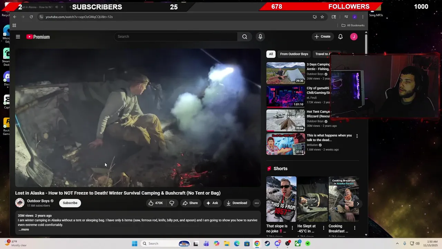Open Xbox app from the taskbar

click(x=297, y=243)
